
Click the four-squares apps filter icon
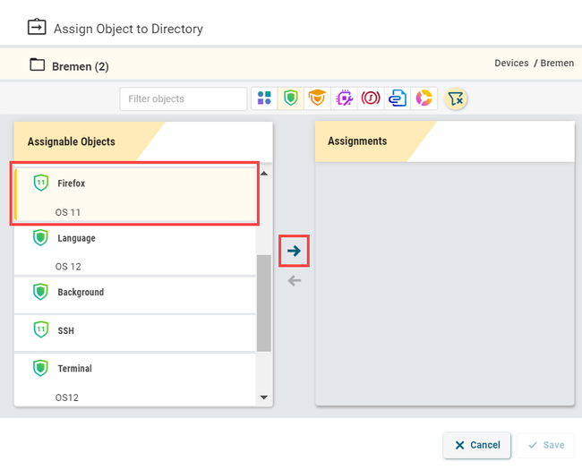tap(263, 98)
